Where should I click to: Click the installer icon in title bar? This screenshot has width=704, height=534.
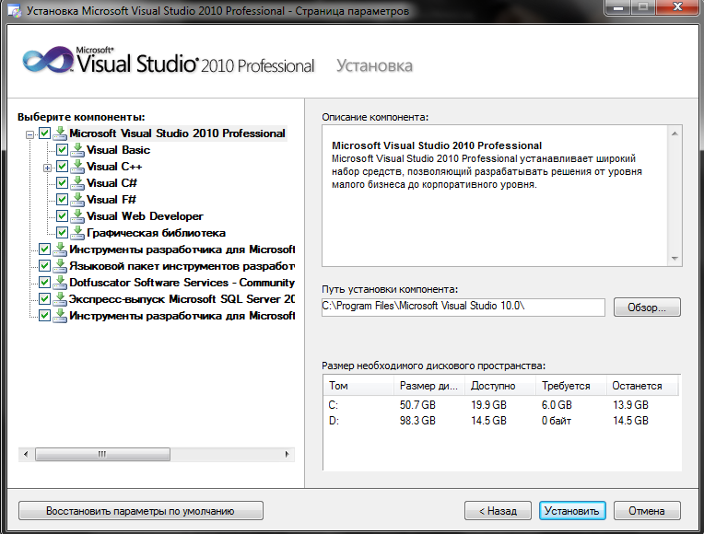point(15,11)
